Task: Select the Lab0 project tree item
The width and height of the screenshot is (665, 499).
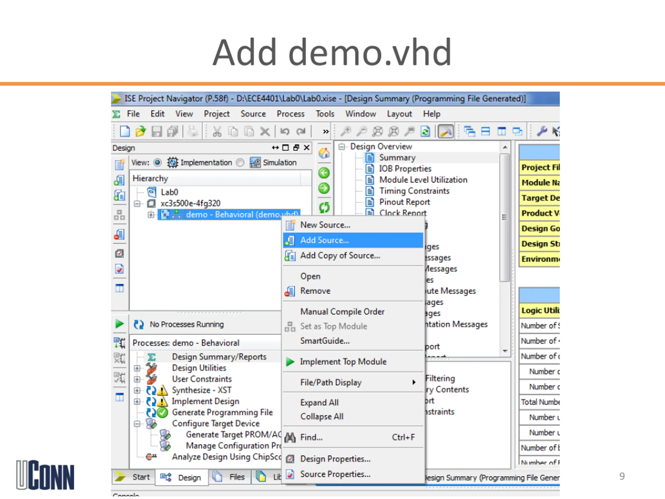Action: coord(169,193)
